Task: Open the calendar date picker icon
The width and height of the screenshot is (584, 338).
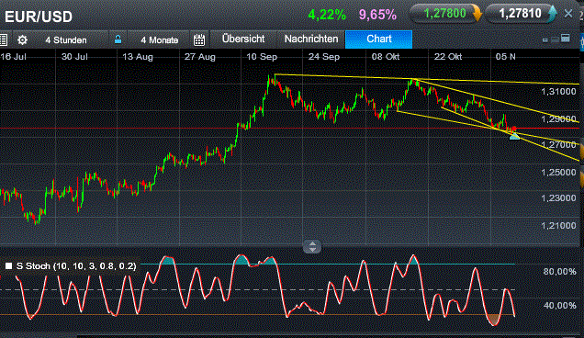Action: tap(199, 39)
